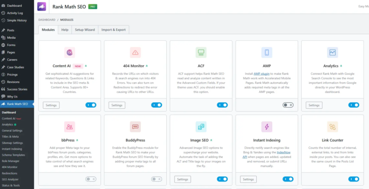Click the Content AI 'NEW!' badge
The image size is (369, 189).
(78, 66)
